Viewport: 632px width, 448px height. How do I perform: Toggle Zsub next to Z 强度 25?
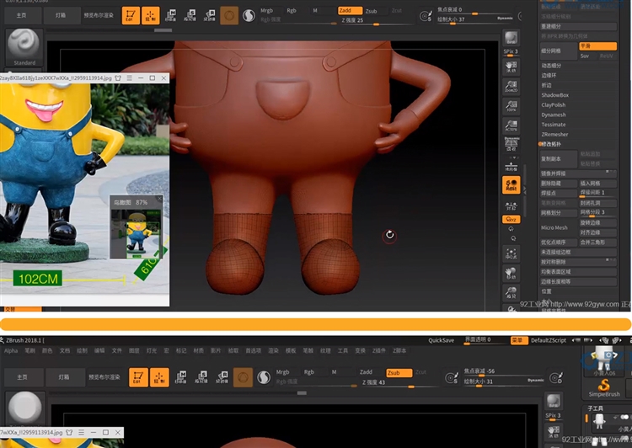[371, 11]
